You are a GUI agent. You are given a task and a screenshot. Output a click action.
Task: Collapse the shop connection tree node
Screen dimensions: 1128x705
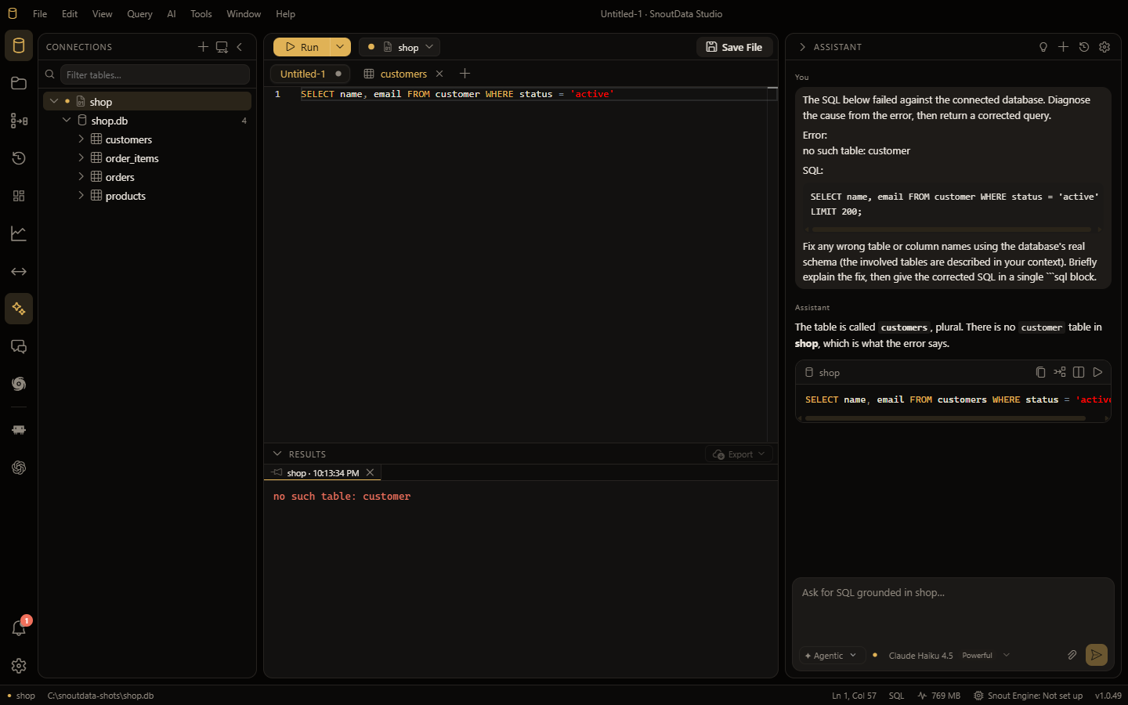54,101
